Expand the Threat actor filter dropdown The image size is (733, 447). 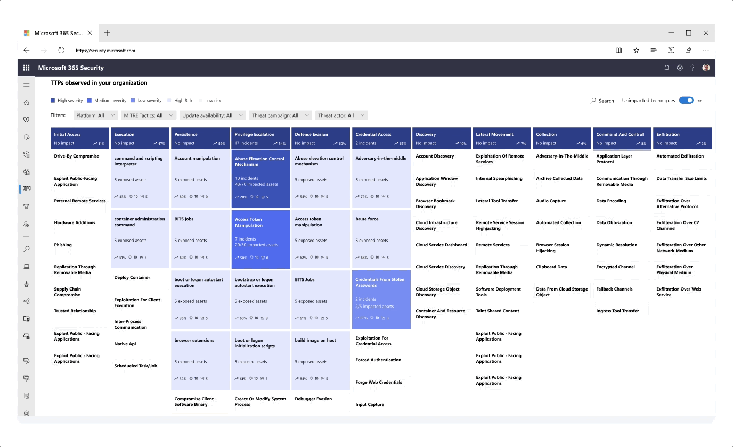[341, 115]
